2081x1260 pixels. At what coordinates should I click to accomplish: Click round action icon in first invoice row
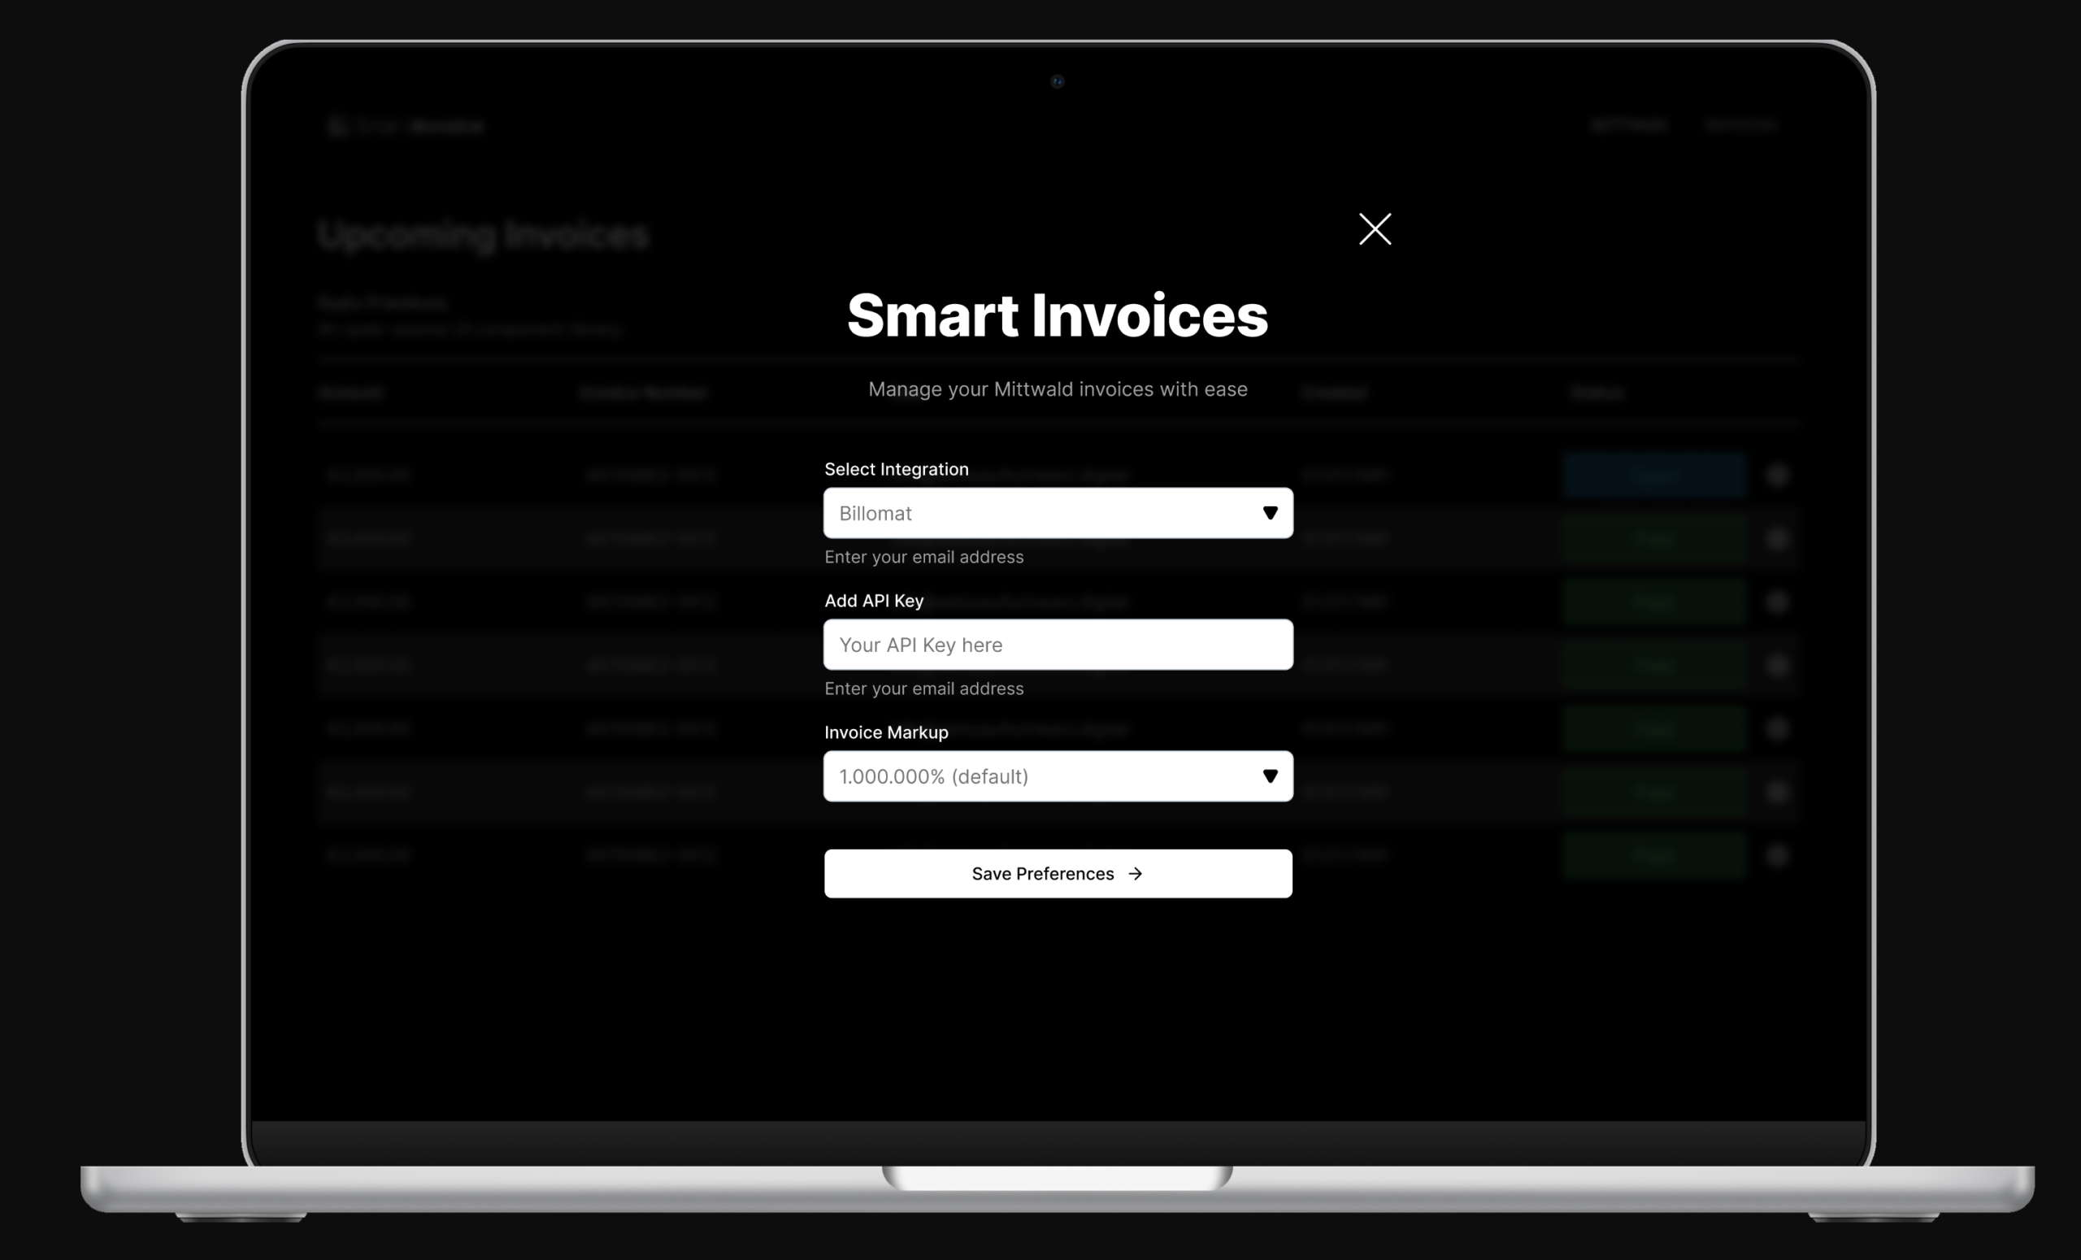(1777, 476)
